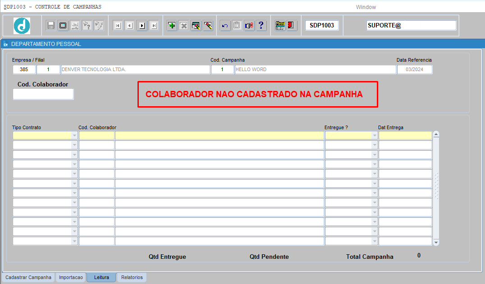485x284 pixels.
Task: Click the Cod. Colaborador input field
Action: (x=43, y=94)
